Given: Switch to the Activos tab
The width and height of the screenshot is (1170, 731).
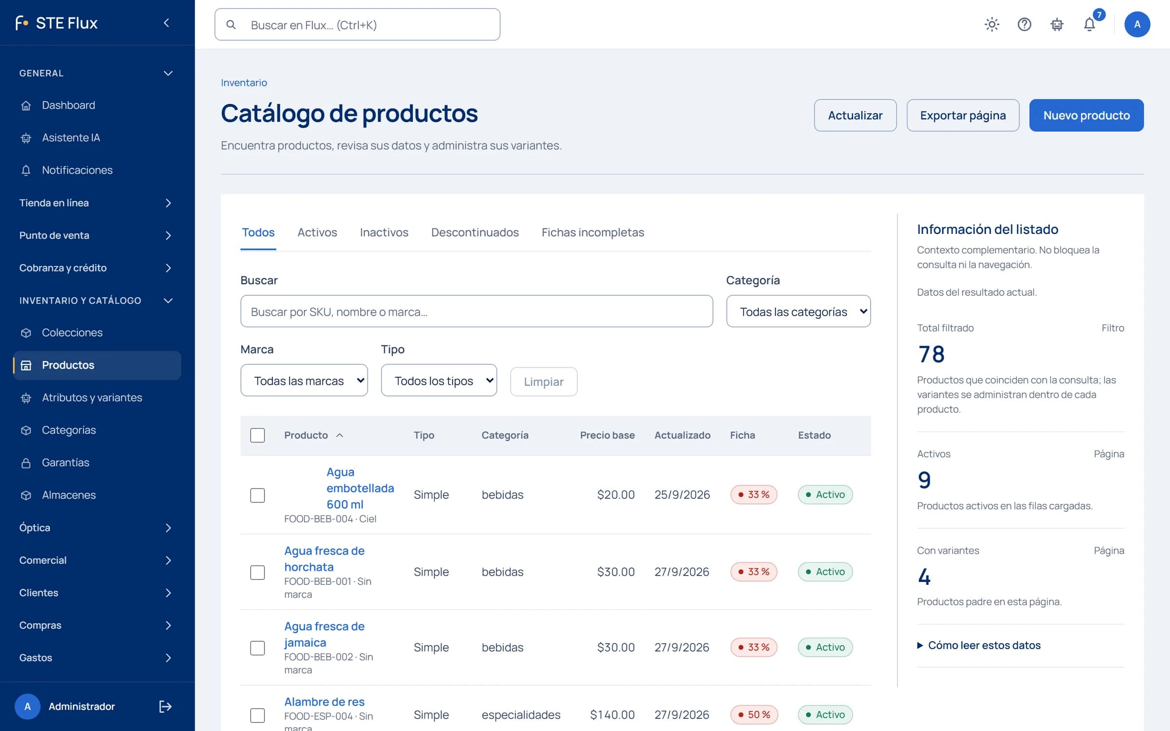Looking at the screenshot, I should 317,232.
